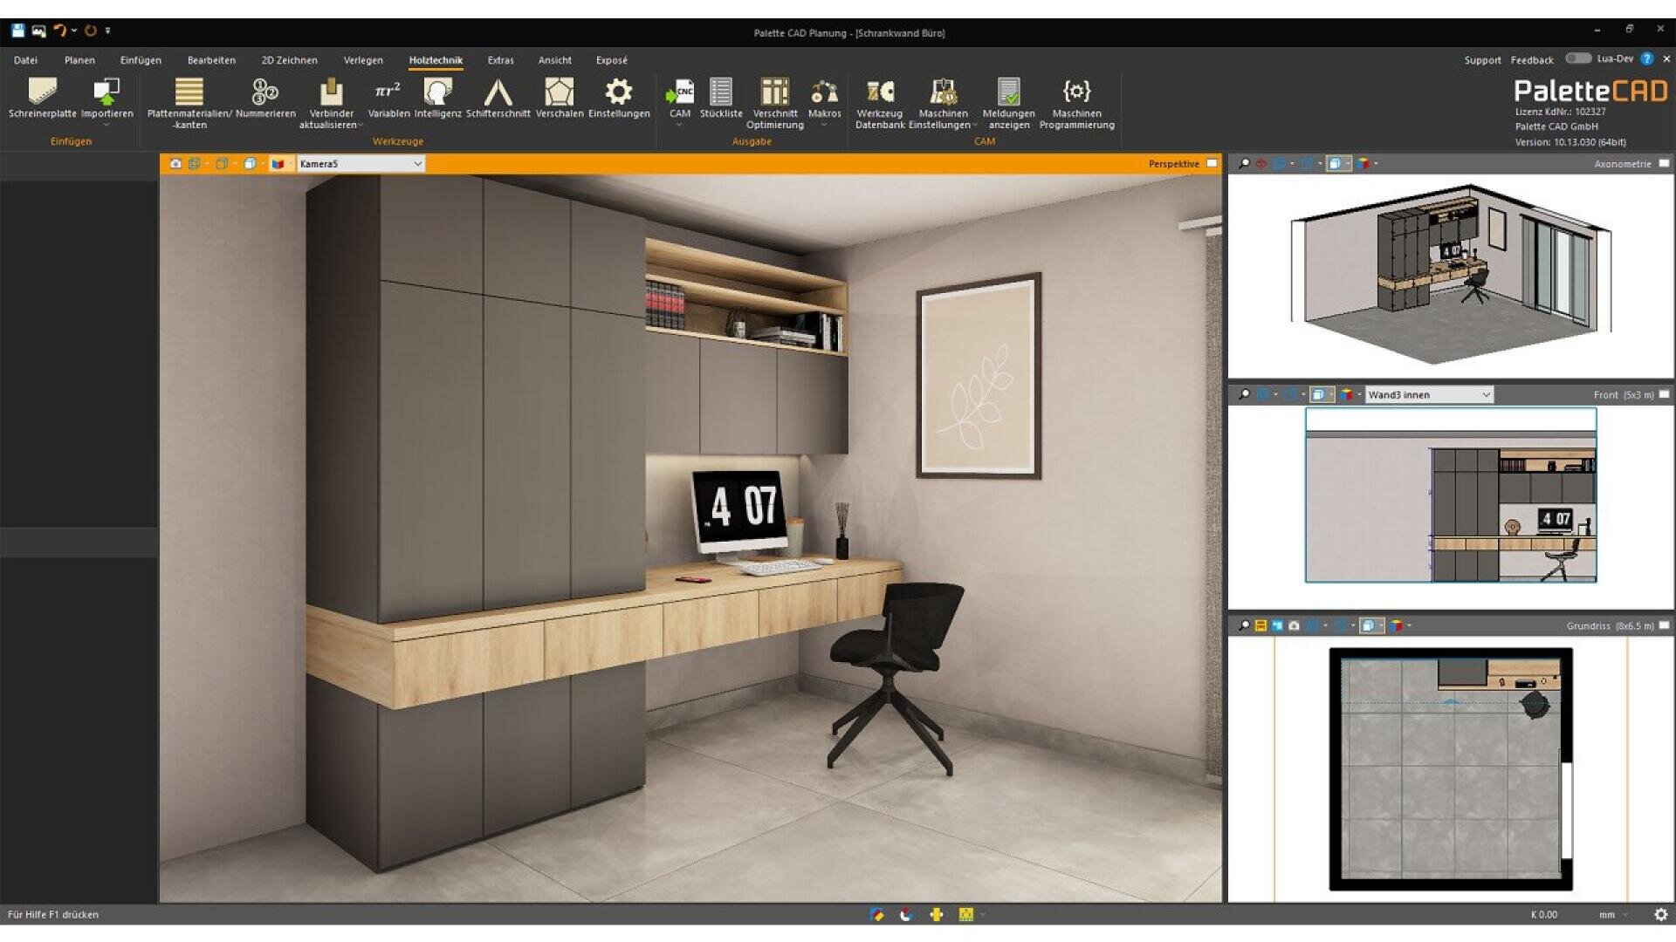Click magnifier in Front view toolbar

[x=1244, y=395]
